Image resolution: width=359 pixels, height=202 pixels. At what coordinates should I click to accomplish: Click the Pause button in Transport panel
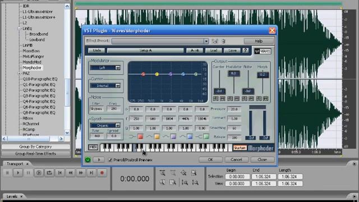pos(29,173)
